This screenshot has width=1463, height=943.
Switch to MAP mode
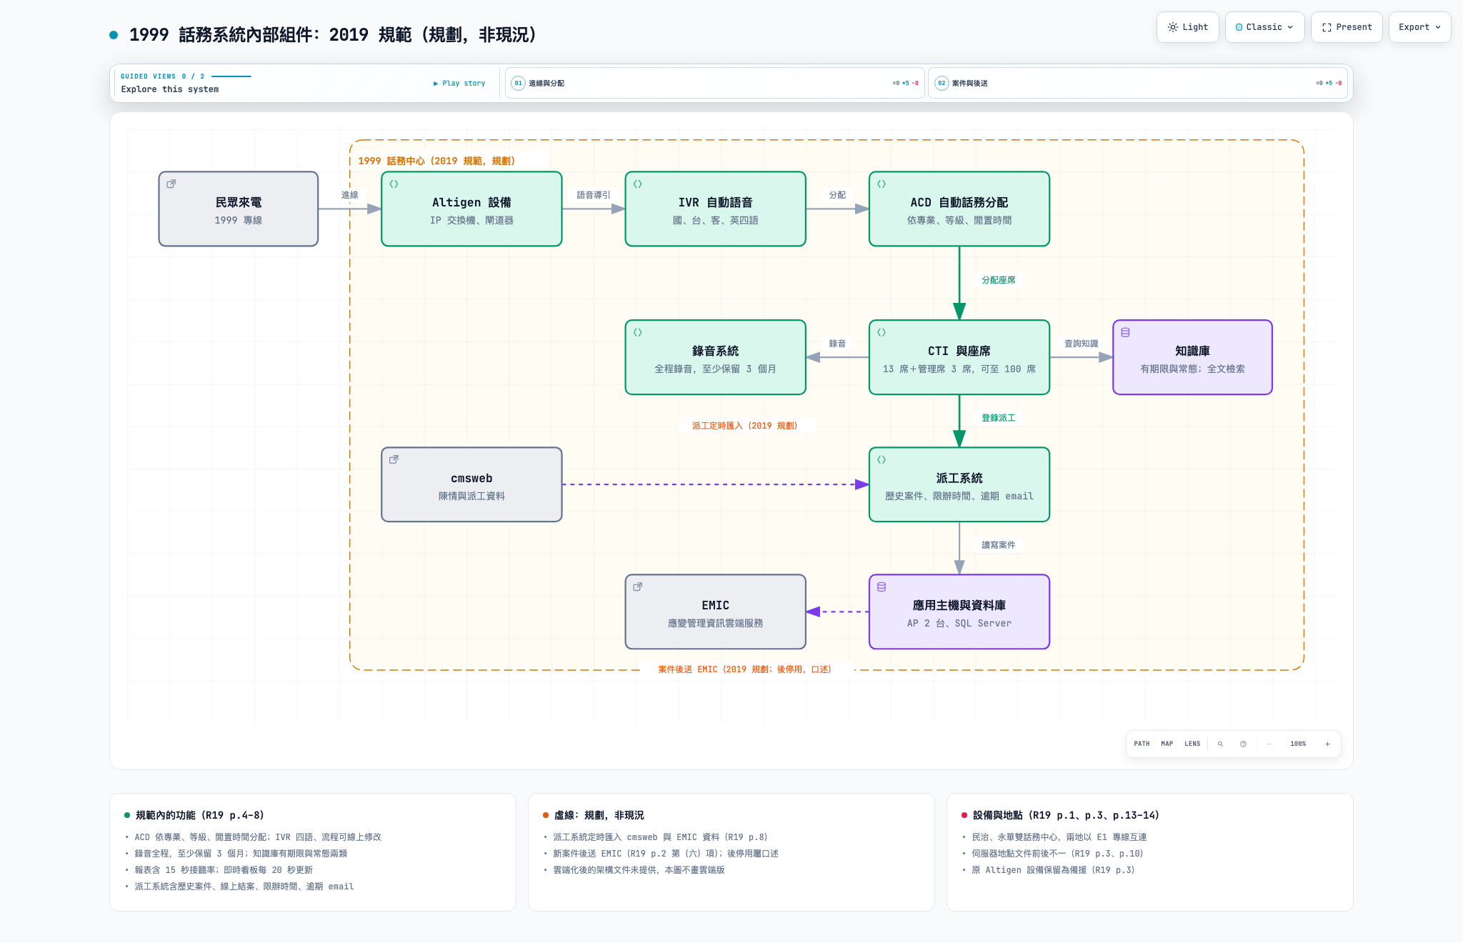[1167, 744]
